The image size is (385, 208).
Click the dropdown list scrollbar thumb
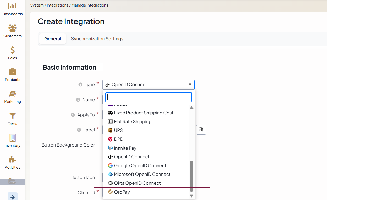tap(191, 176)
